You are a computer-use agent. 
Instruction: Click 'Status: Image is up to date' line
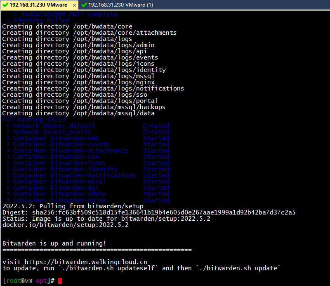pos(106,219)
